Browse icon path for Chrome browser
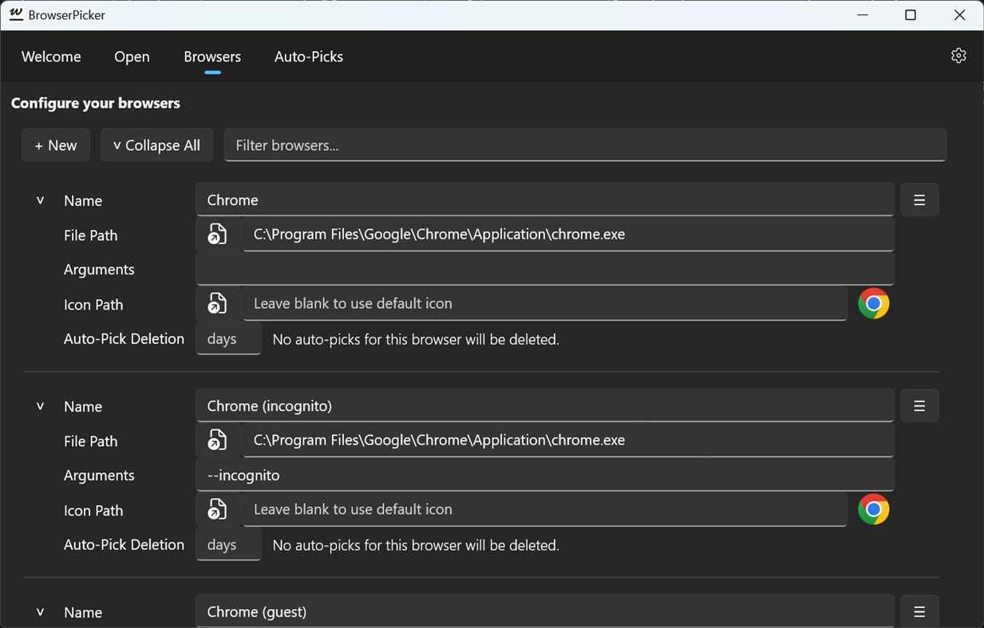This screenshot has width=984, height=628. tap(217, 304)
